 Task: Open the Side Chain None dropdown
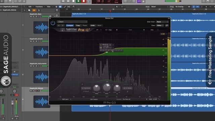[x=162, y=22]
